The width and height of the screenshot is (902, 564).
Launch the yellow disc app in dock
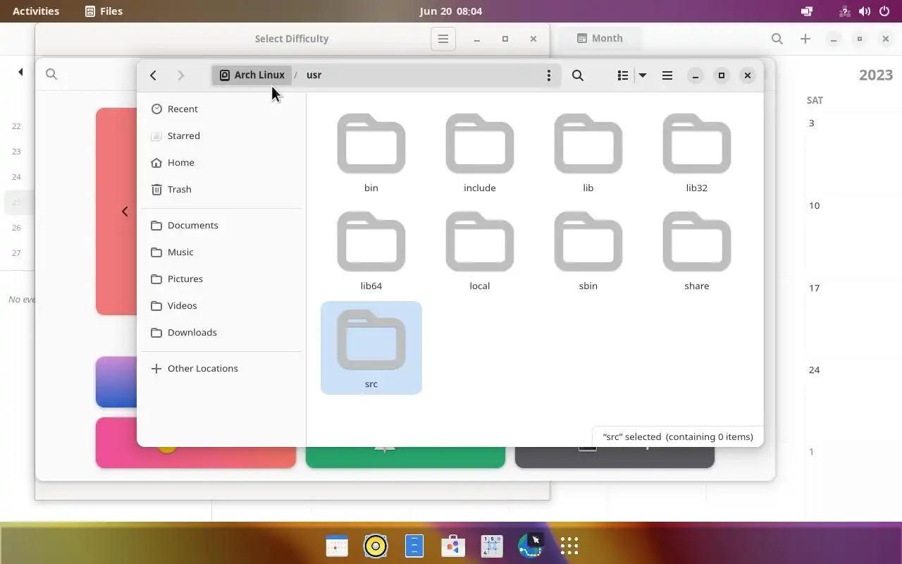pos(376,546)
